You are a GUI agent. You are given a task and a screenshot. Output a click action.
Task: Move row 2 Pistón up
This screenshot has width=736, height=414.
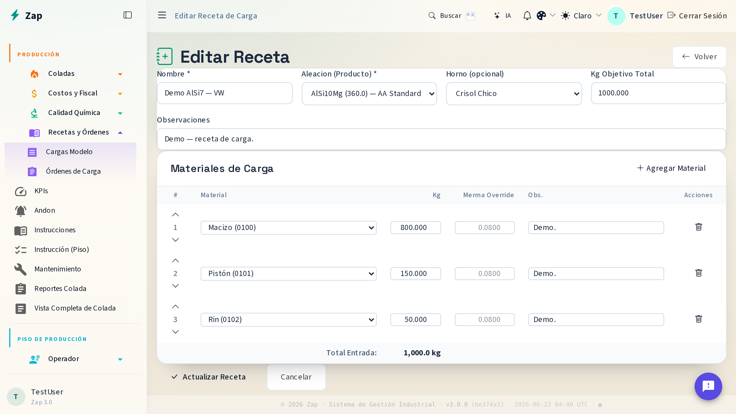click(x=175, y=261)
